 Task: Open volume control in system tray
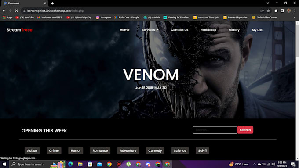pyautogui.click(x=273, y=164)
